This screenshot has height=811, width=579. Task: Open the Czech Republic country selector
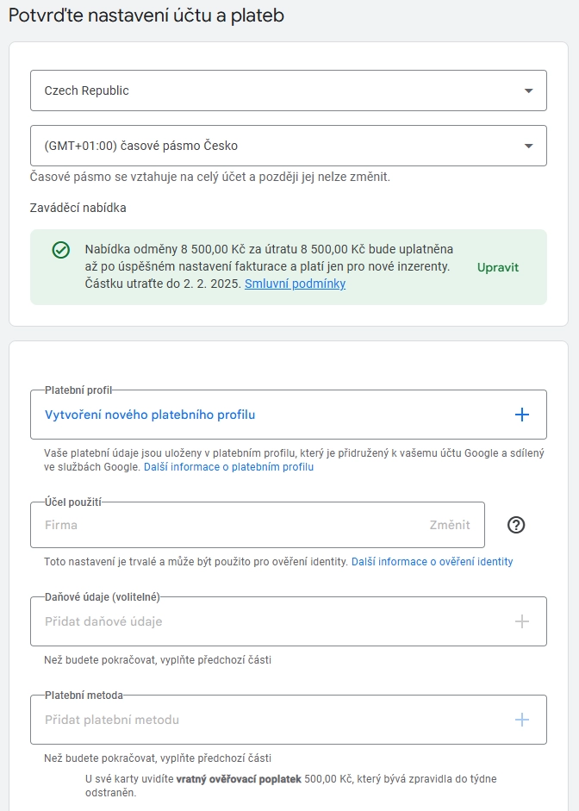tap(289, 90)
